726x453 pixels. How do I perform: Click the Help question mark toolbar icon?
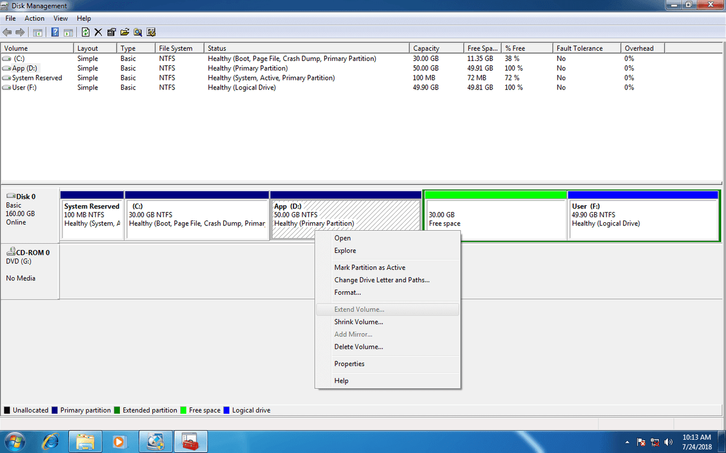pos(55,32)
